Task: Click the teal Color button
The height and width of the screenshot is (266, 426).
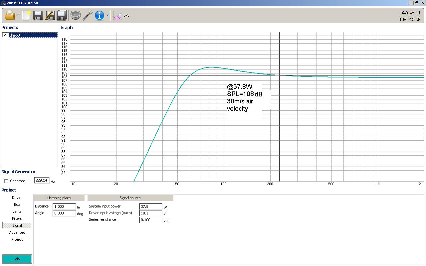Action: (x=17, y=259)
